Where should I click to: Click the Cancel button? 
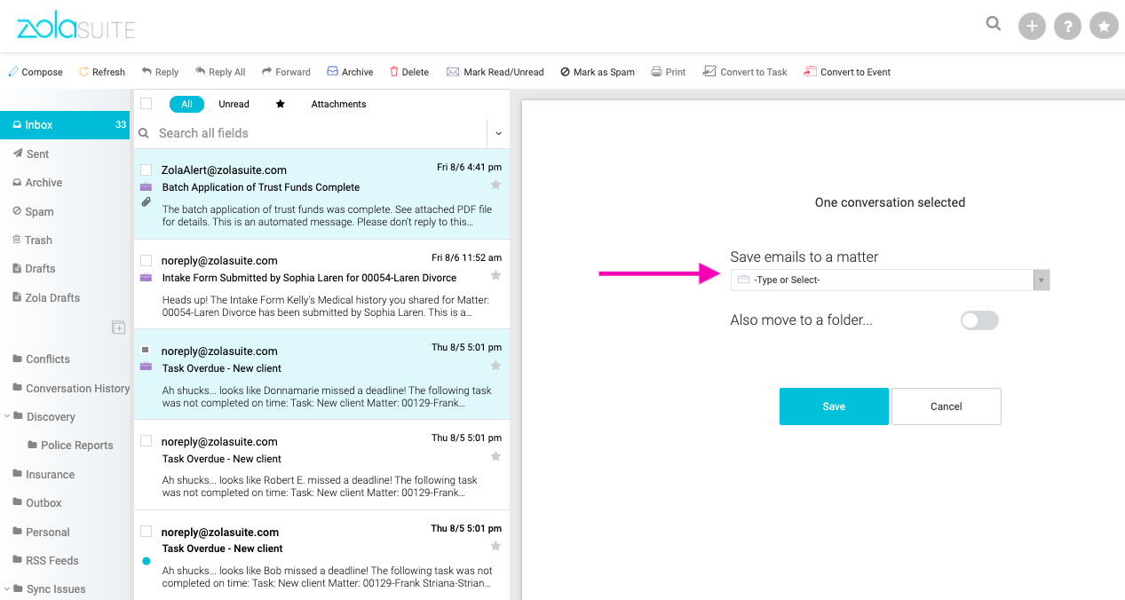pyautogui.click(x=947, y=407)
